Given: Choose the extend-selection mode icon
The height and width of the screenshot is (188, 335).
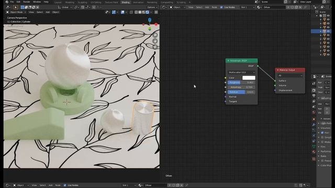Looking at the screenshot, I should pos(26,7).
